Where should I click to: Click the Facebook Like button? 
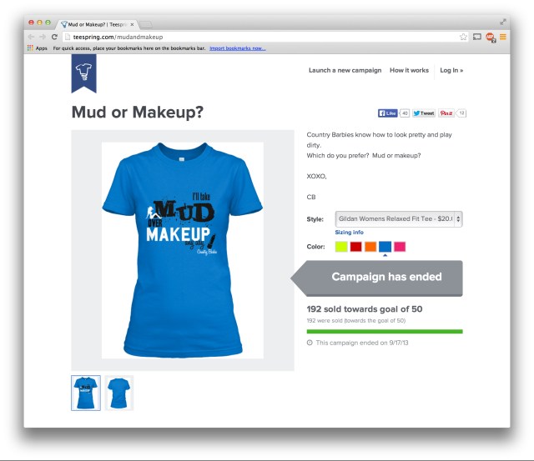[x=387, y=113]
